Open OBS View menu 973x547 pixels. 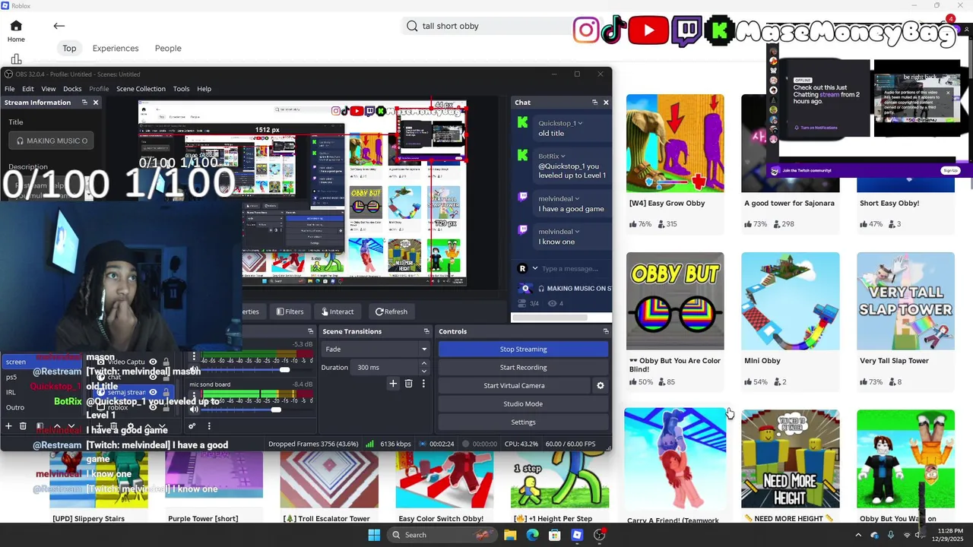click(x=49, y=89)
